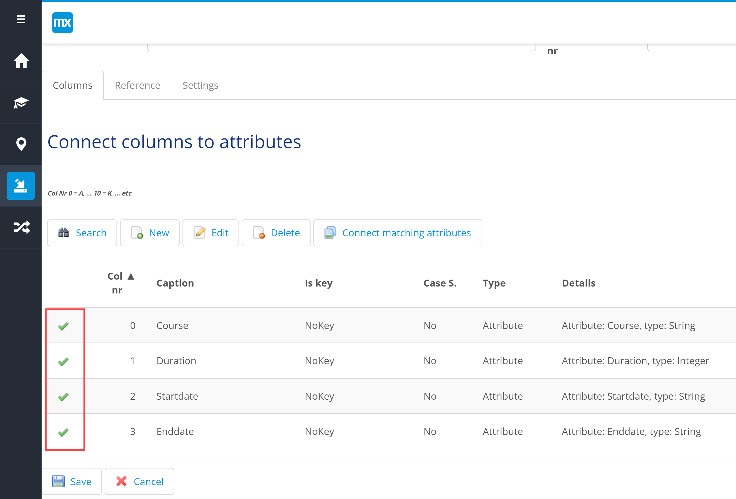The image size is (736, 499).
Task: Switch to the Settings tab
Action: tap(200, 85)
